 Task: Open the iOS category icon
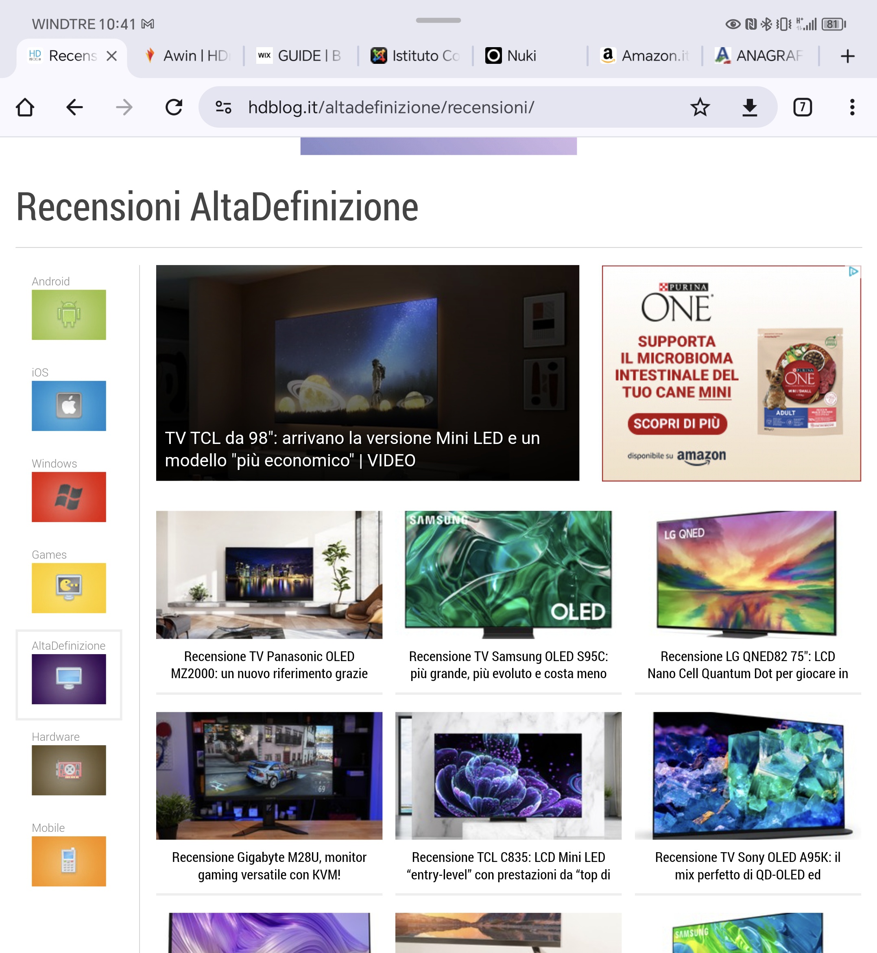pos(69,406)
